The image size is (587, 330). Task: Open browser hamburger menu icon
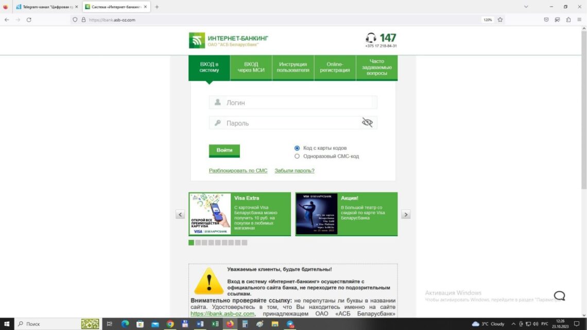(x=579, y=20)
